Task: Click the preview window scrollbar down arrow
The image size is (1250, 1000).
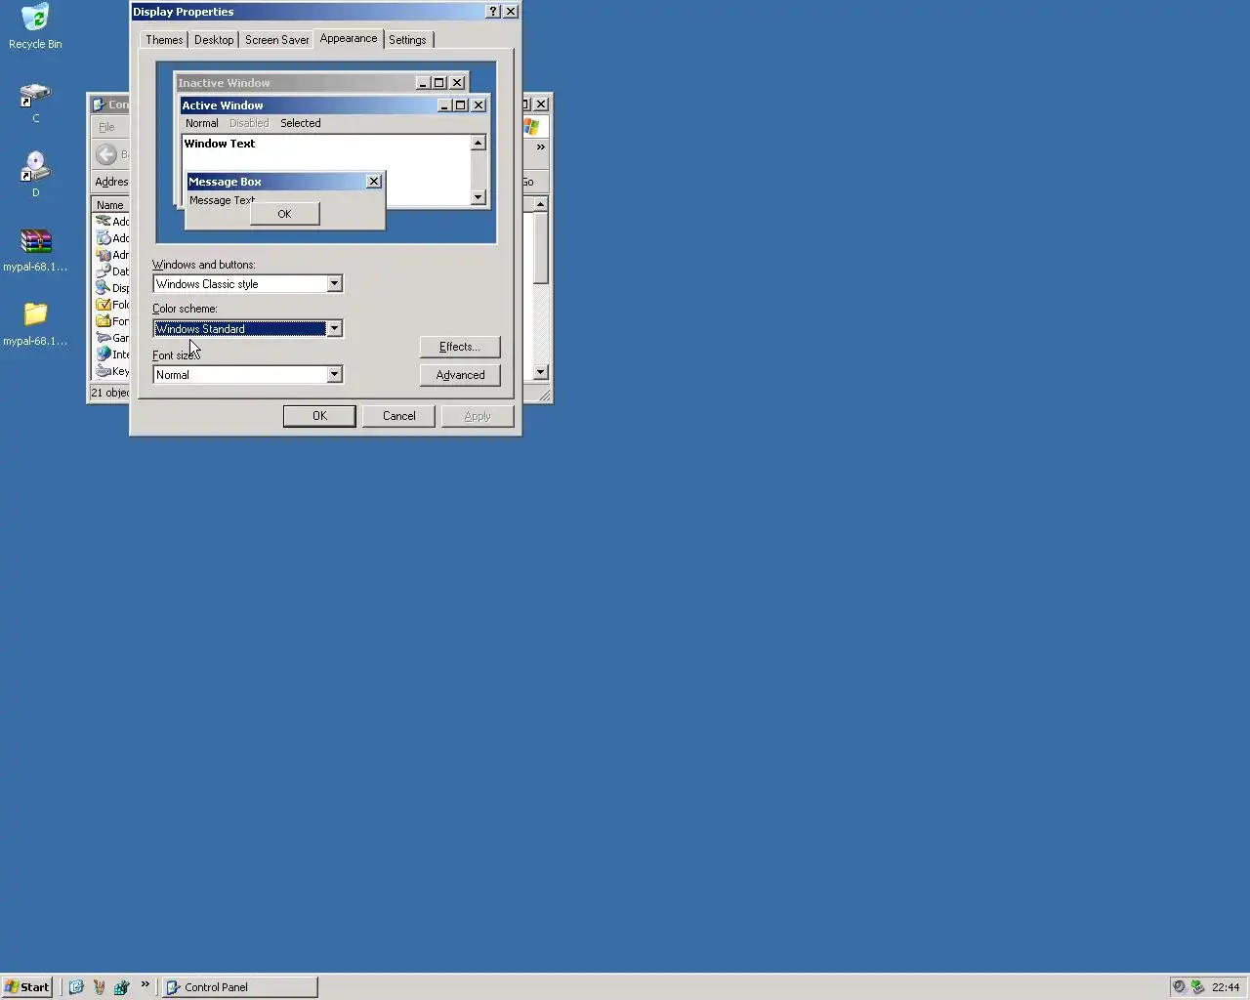Action: tap(479, 197)
